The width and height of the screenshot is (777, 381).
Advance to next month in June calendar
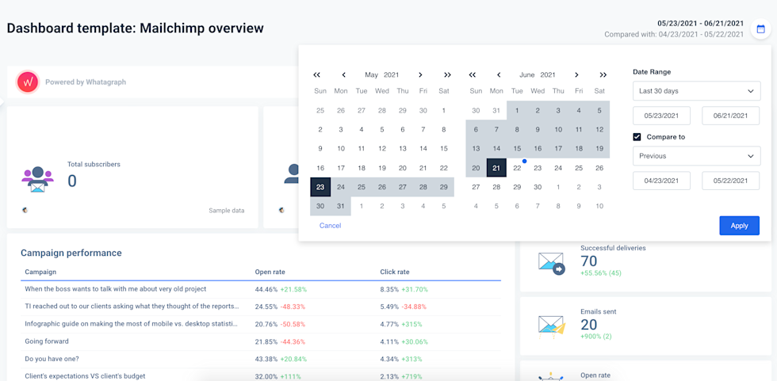[x=576, y=74]
